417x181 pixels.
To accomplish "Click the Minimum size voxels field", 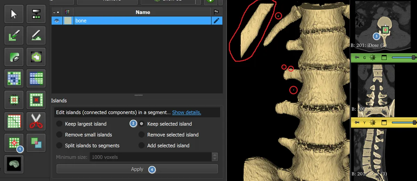I will (x=151, y=157).
